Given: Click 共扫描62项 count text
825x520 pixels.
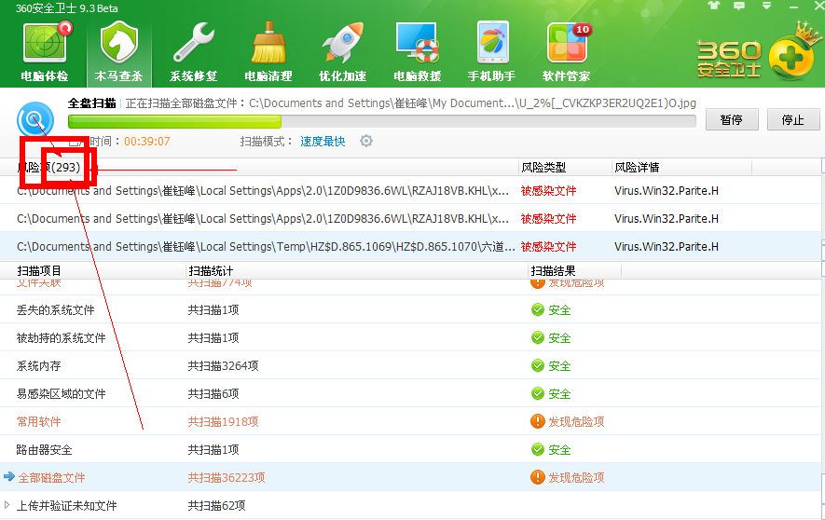Looking at the screenshot, I should [x=217, y=505].
